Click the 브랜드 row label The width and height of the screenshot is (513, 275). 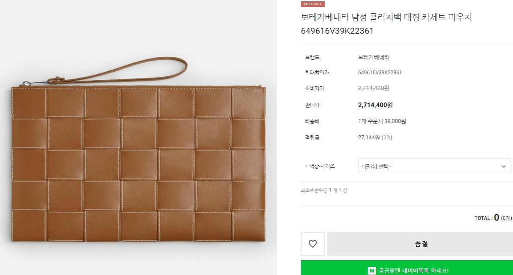[312, 57]
